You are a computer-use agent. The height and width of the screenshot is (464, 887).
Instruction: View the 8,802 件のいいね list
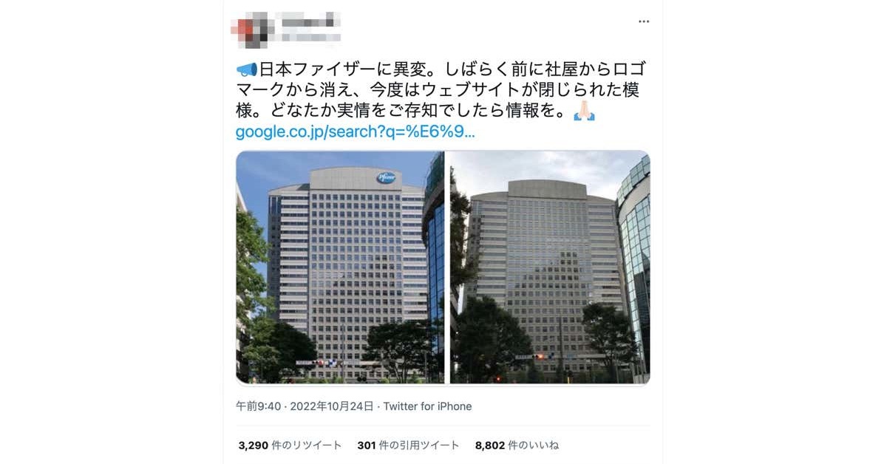click(517, 446)
